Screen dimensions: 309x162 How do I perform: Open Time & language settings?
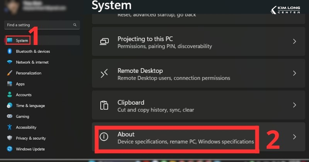coord(30,106)
